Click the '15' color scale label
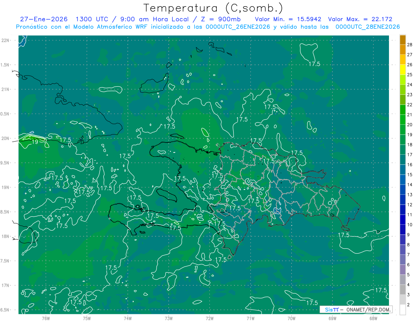 click(x=410, y=175)
